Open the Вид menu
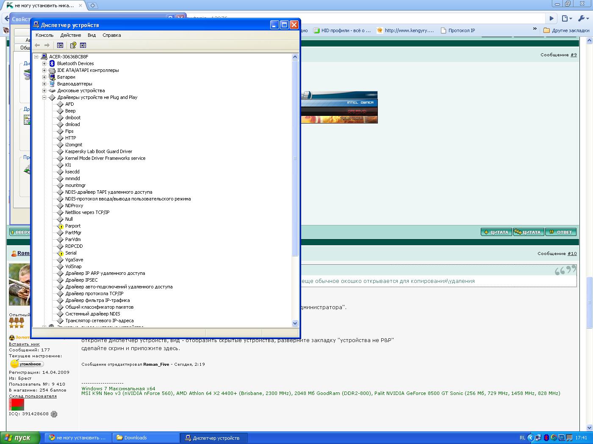The image size is (593, 444). [91, 35]
